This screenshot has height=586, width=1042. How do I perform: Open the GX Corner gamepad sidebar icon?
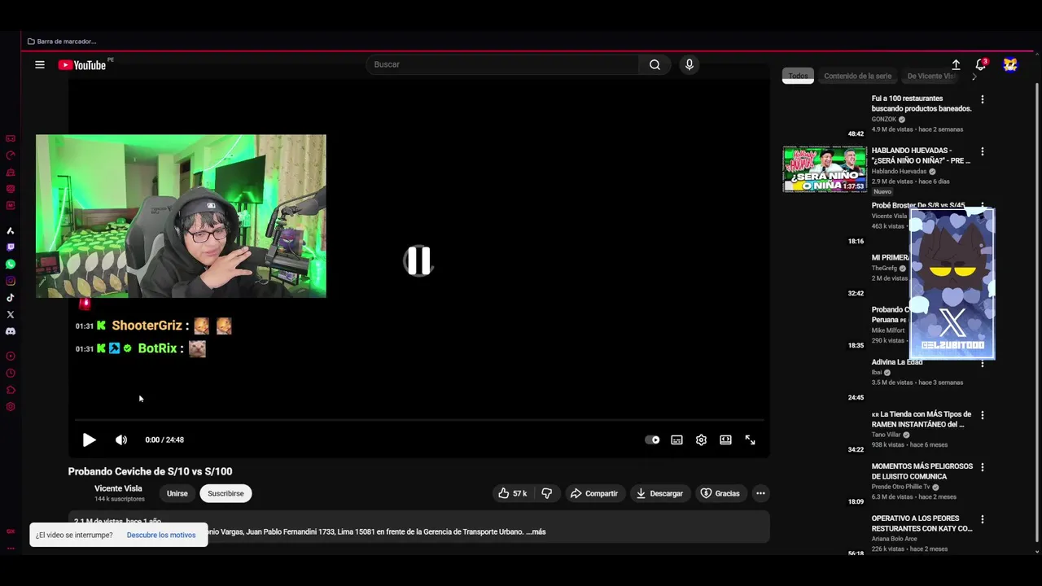(x=11, y=138)
